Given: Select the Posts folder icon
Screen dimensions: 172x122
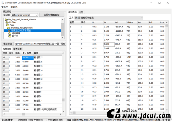Looking at the screenshot, I should click(8, 25).
